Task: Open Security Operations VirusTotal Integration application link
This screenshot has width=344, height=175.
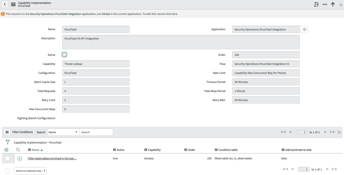Action: 56,14
